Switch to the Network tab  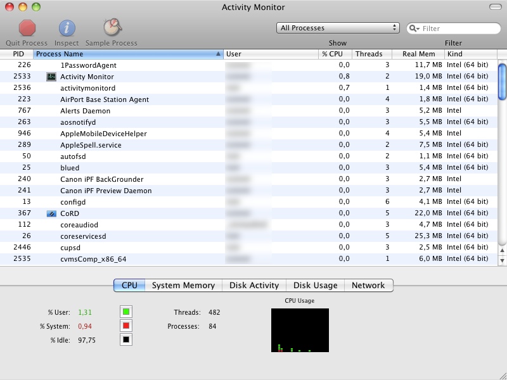coord(369,286)
